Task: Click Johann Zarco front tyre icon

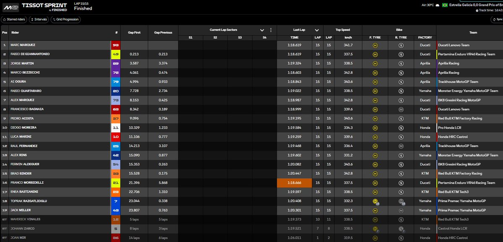Action: [x=375, y=229]
